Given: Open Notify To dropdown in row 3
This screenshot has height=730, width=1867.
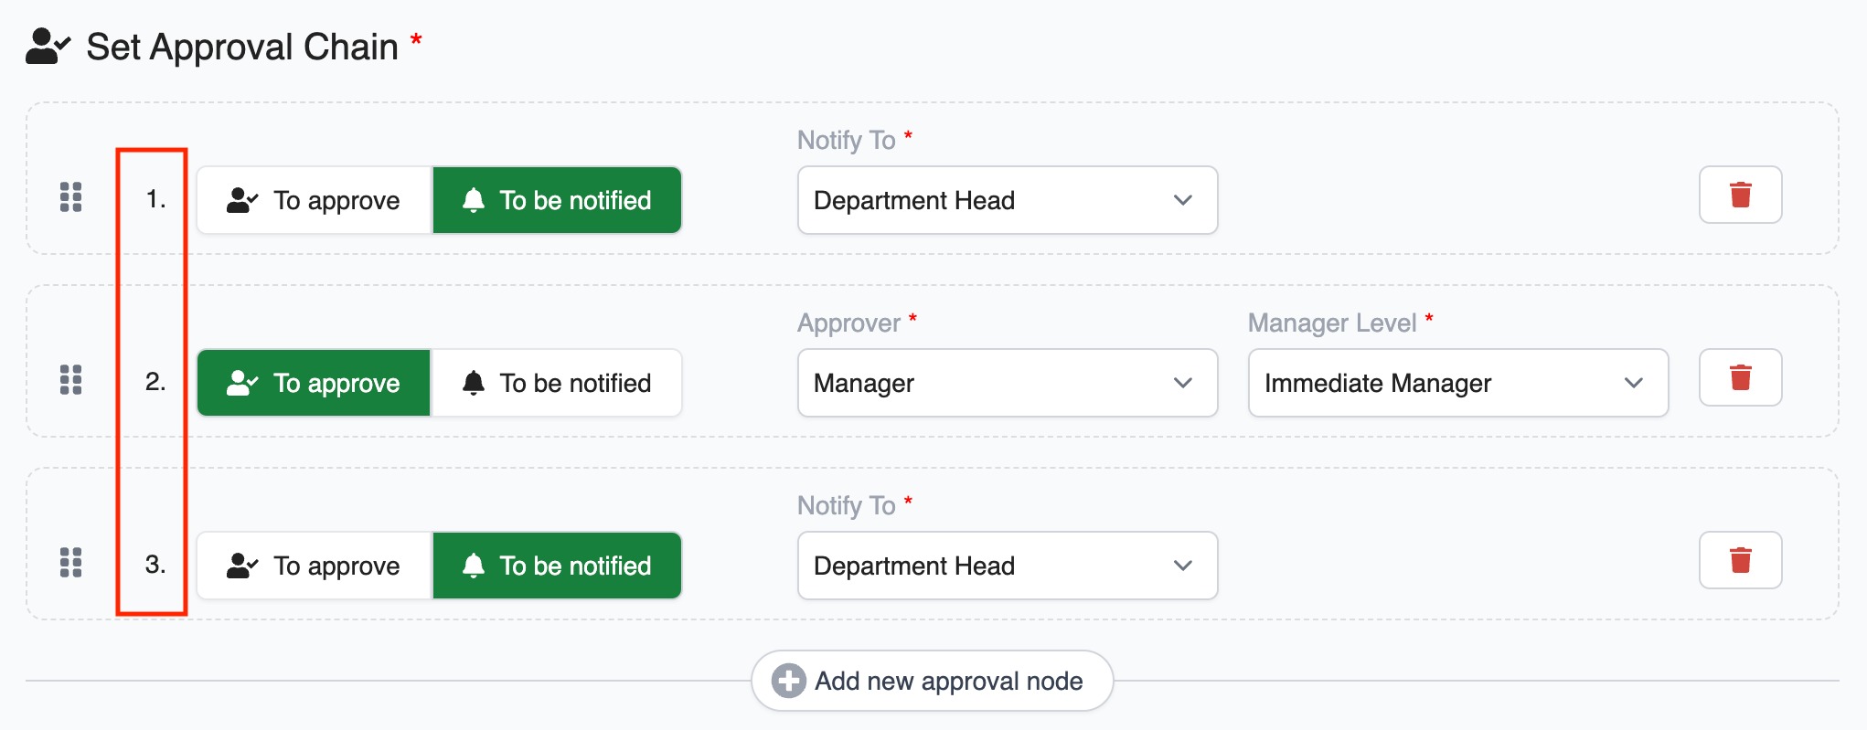Looking at the screenshot, I should click(1008, 566).
